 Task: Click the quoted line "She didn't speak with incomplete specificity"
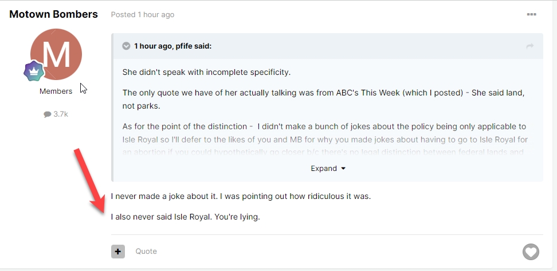point(206,72)
